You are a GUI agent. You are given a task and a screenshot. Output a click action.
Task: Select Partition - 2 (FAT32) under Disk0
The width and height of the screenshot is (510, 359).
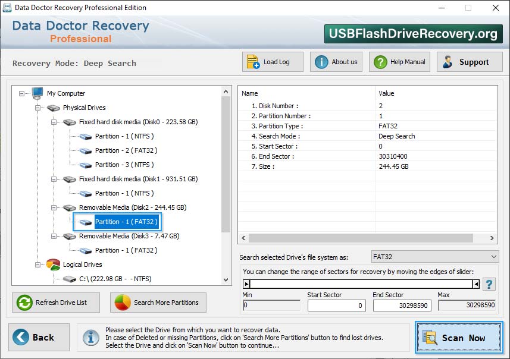pos(126,151)
